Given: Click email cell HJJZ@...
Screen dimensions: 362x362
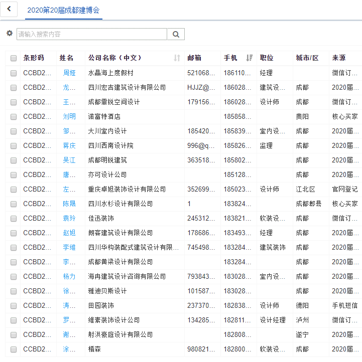Looking at the screenshot, I should (201, 88).
